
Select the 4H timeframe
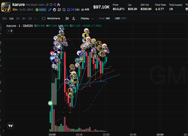24,18
